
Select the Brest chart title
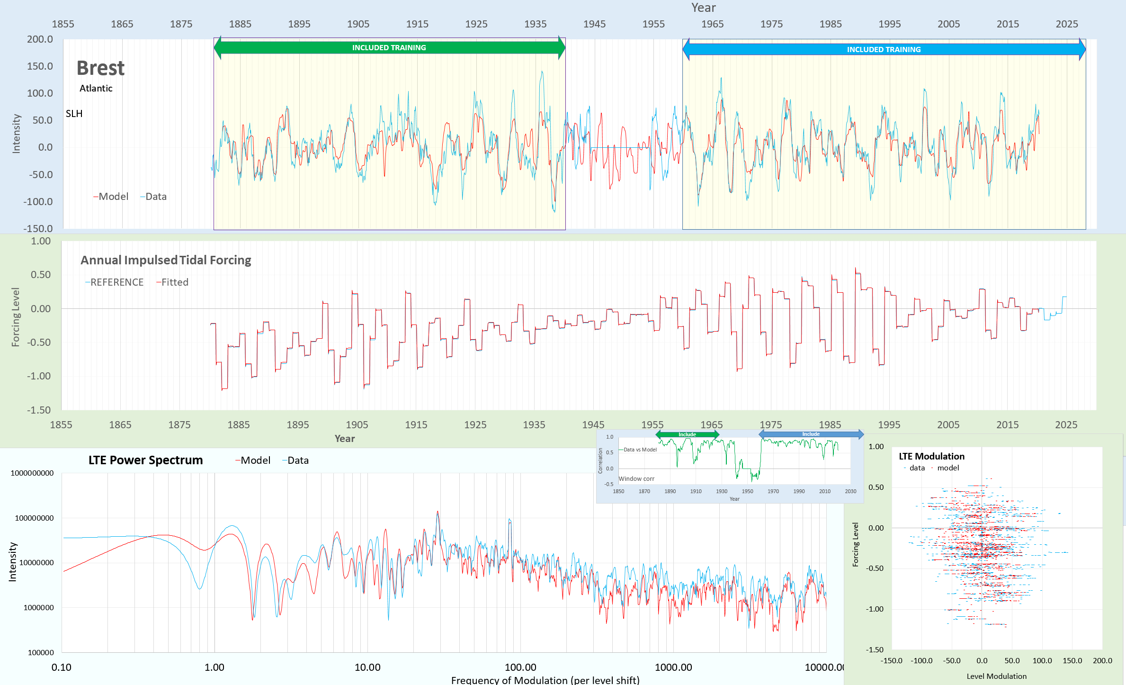point(100,68)
